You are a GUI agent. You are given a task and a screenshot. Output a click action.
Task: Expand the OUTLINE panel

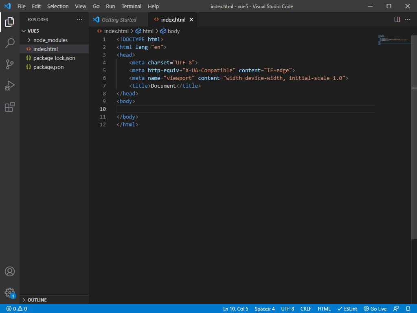pyautogui.click(x=54, y=300)
